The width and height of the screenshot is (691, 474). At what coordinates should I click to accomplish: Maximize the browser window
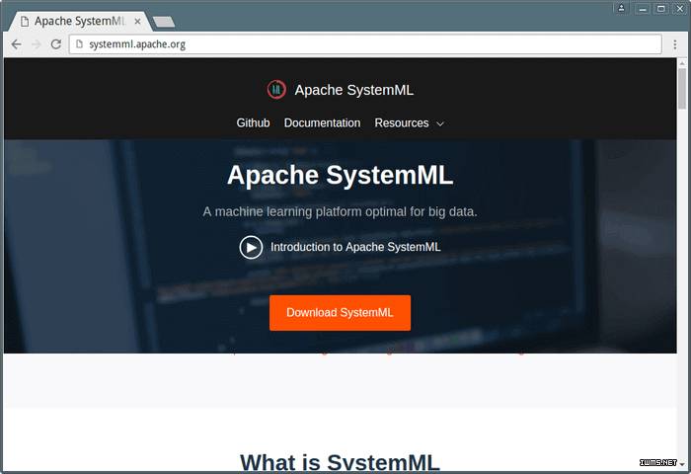tap(661, 8)
